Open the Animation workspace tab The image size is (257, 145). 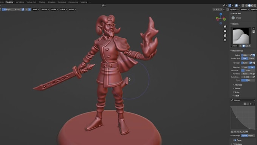(x=51, y=2)
